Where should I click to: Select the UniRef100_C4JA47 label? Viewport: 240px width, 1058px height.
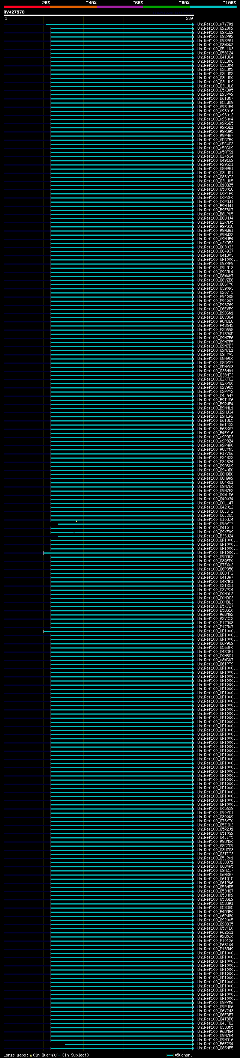pyautogui.click(x=215, y=396)
